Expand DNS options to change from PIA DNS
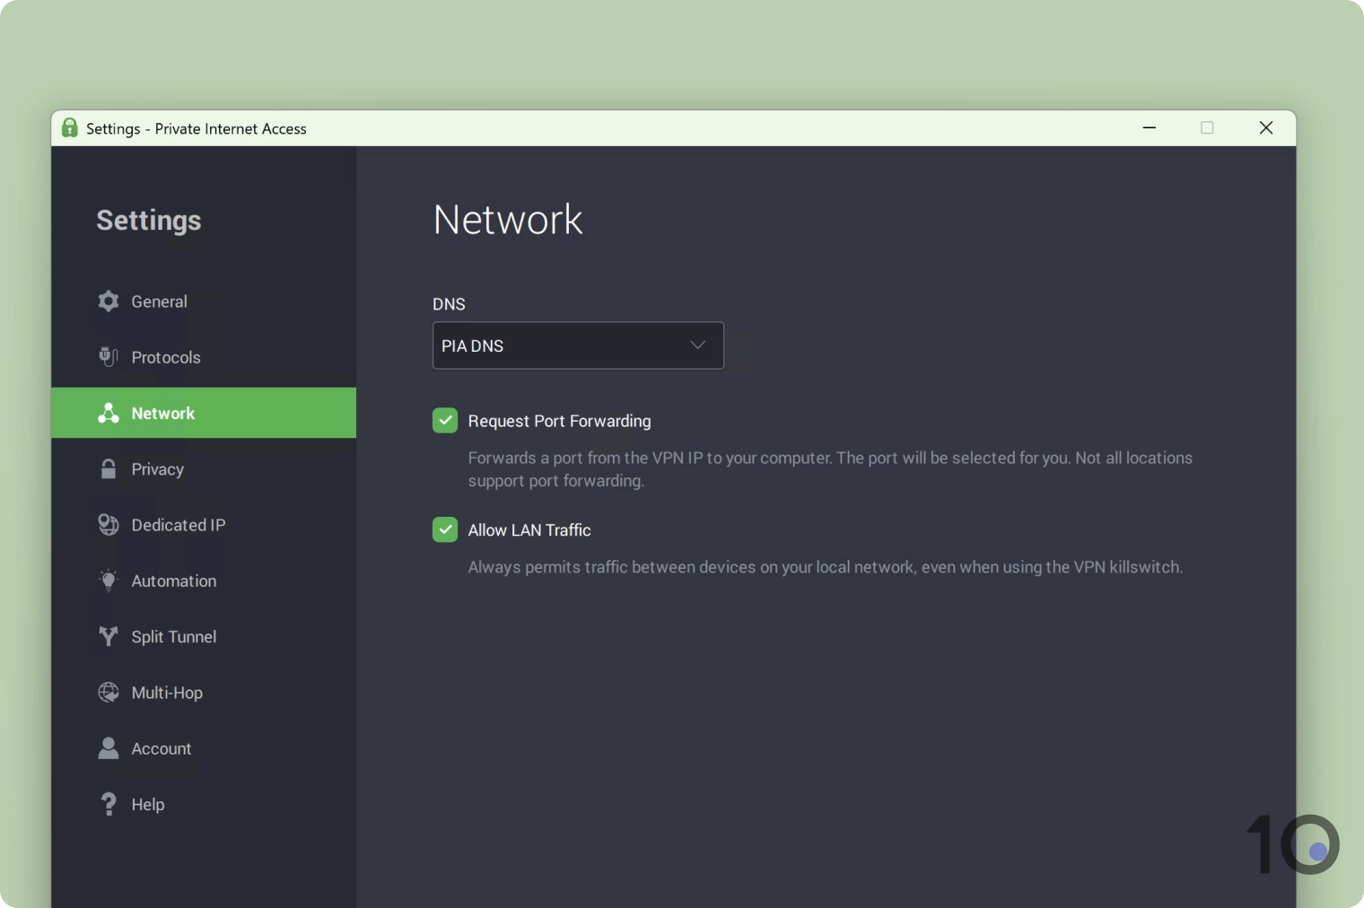Viewport: 1364px width, 908px height. point(577,345)
